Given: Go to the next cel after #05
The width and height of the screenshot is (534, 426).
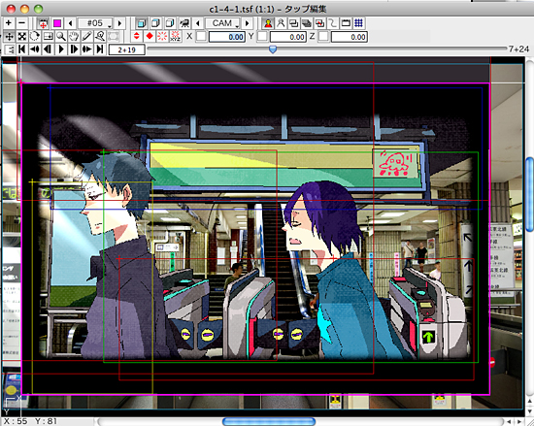Looking at the screenshot, I should [x=119, y=23].
